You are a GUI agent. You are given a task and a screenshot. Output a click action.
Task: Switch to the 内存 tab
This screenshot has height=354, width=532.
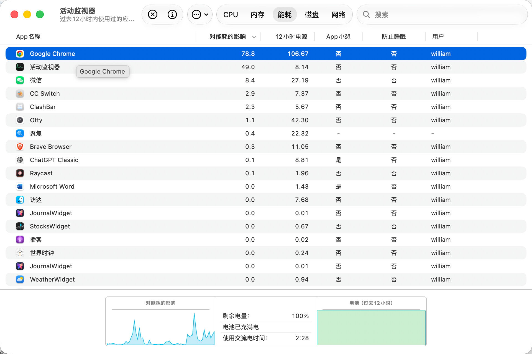257,15
